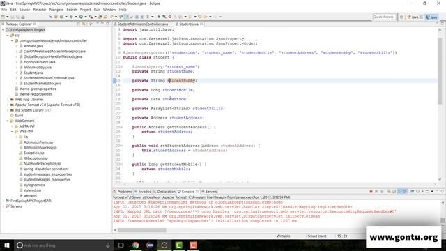Click the Servers project in Package Explorer
This screenshot has width=446, height=251.
(x=13, y=206)
